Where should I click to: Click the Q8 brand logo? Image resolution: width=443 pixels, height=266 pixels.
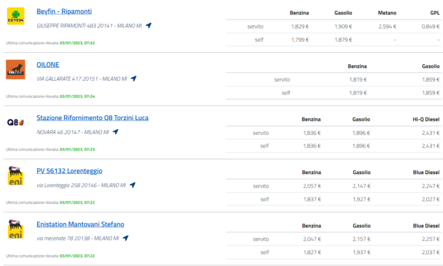[16, 123]
